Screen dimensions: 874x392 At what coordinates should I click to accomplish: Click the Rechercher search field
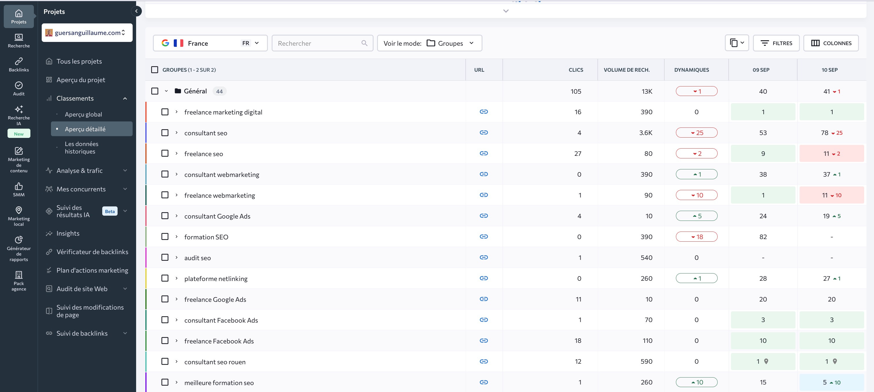tap(318, 43)
